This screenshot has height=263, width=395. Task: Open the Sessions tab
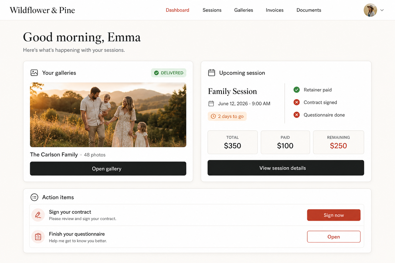click(212, 10)
